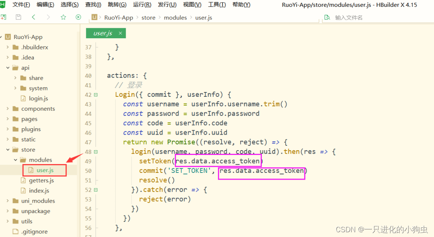Go back with the left arrow icon
The image size is (434, 237).
[33, 18]
